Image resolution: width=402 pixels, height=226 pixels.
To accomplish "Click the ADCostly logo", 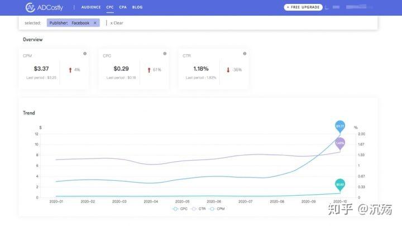I will [x=44, y=7].
